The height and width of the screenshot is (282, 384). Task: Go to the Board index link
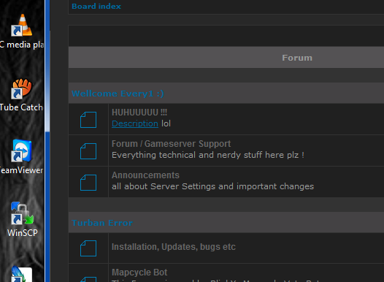(x=96, y=6)
